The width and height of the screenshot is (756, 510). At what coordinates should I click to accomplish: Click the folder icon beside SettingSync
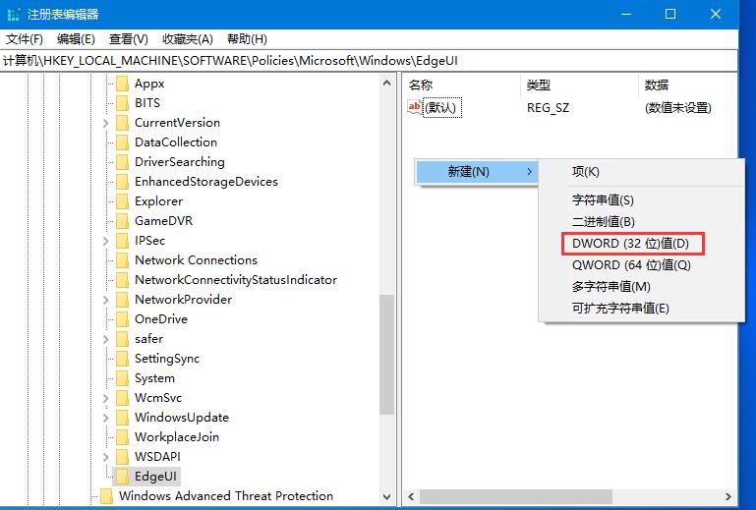coord(122,359)
